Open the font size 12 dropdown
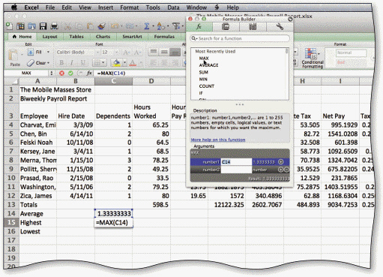The width and height of the screenshot is (383, 277). [x=116, y=53]
